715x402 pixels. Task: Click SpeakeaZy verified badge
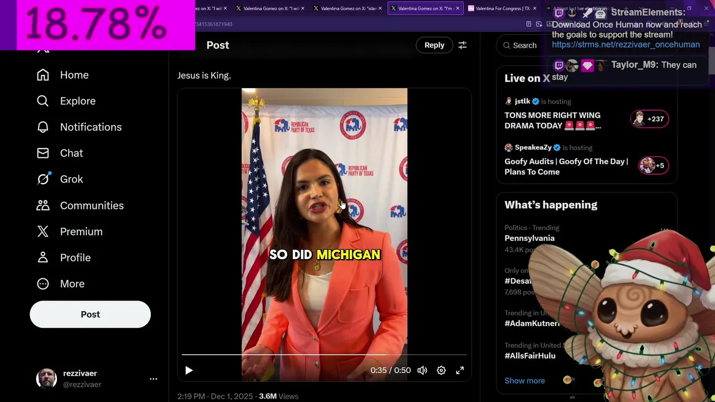pyautogui.click(x=557, y=148)
